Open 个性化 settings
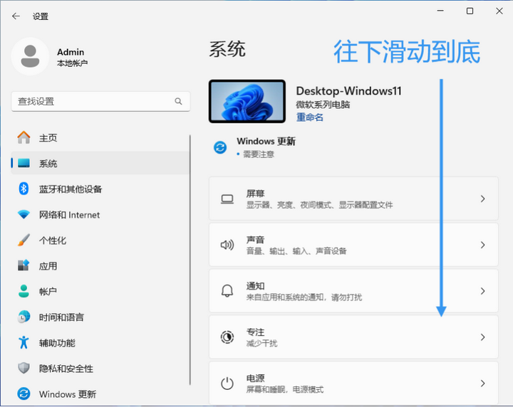The width and height of the screenshot is (513, 407). pyautogui.click(x=100, y=240)
